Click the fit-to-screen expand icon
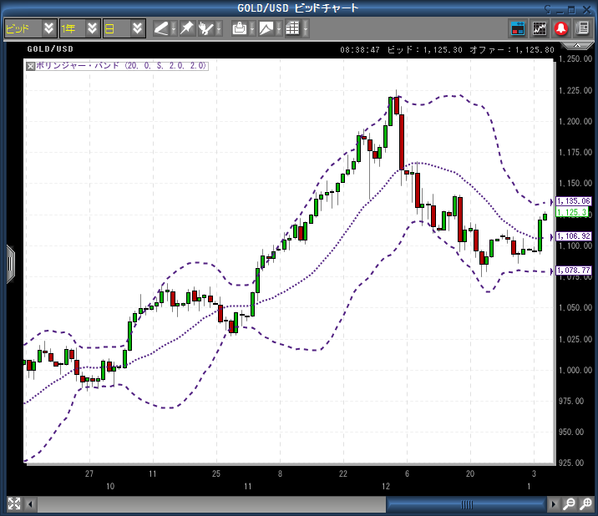This screenshot has height=516, width=598. [14, 504]
